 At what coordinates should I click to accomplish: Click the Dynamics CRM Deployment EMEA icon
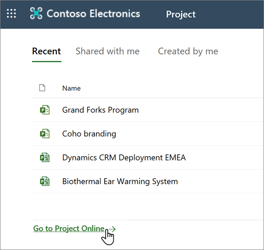[45, 157]
